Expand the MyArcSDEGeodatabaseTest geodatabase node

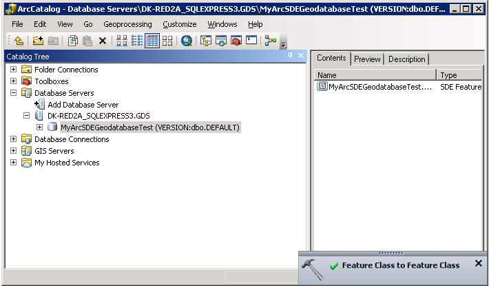[39, 127]
